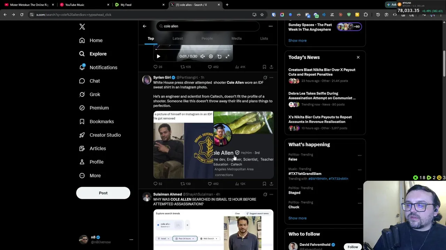
Task: Enter fullscreen on the video
Action: pos(228,56)
